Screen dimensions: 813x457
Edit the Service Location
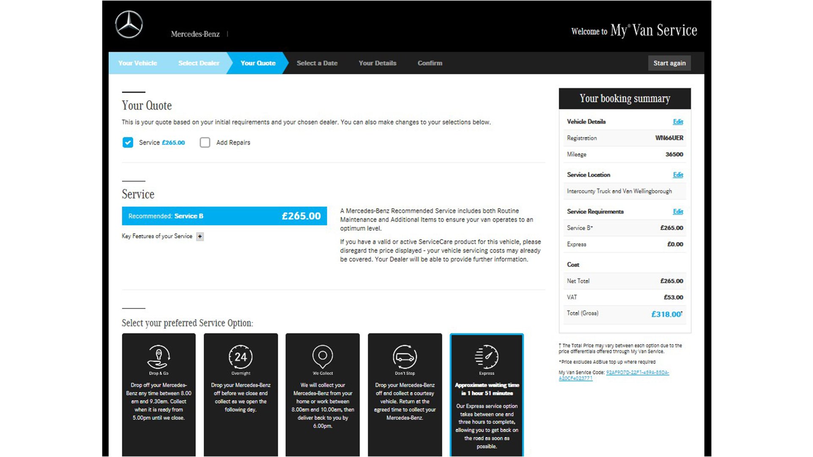point(677,175)
